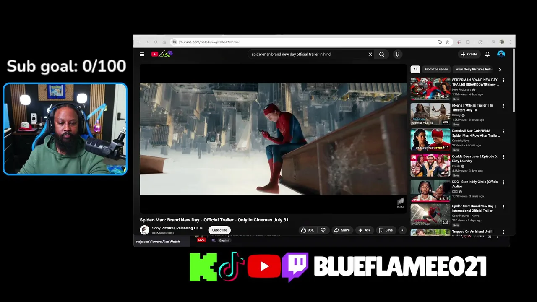This screenshot has width=537, height=302.
Task: Open options for International Official Trailer
Action: 503,206
